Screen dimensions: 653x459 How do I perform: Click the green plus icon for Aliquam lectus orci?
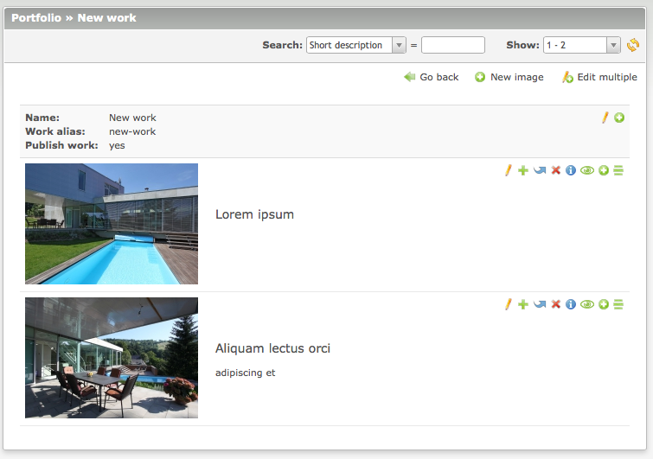[522, 304]
